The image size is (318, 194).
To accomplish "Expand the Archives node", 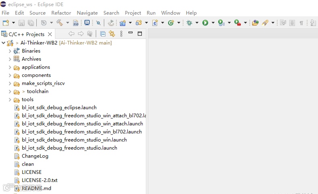I will (x=10, y=59).
